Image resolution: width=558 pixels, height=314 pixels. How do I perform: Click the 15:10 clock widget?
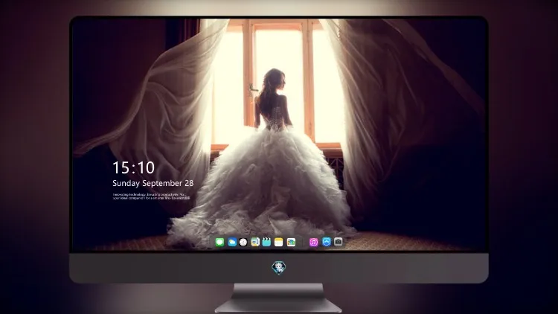pos(133,167)
